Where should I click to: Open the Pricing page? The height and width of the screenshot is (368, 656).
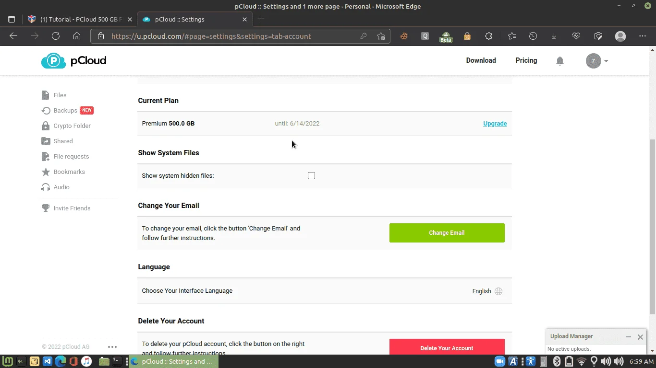pyautogui.click(x=526, y=60)
